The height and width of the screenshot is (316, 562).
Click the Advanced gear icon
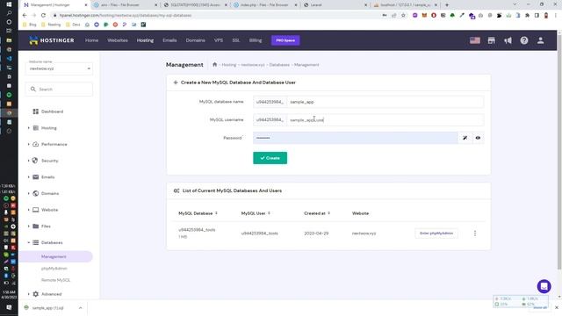[35, 294]
